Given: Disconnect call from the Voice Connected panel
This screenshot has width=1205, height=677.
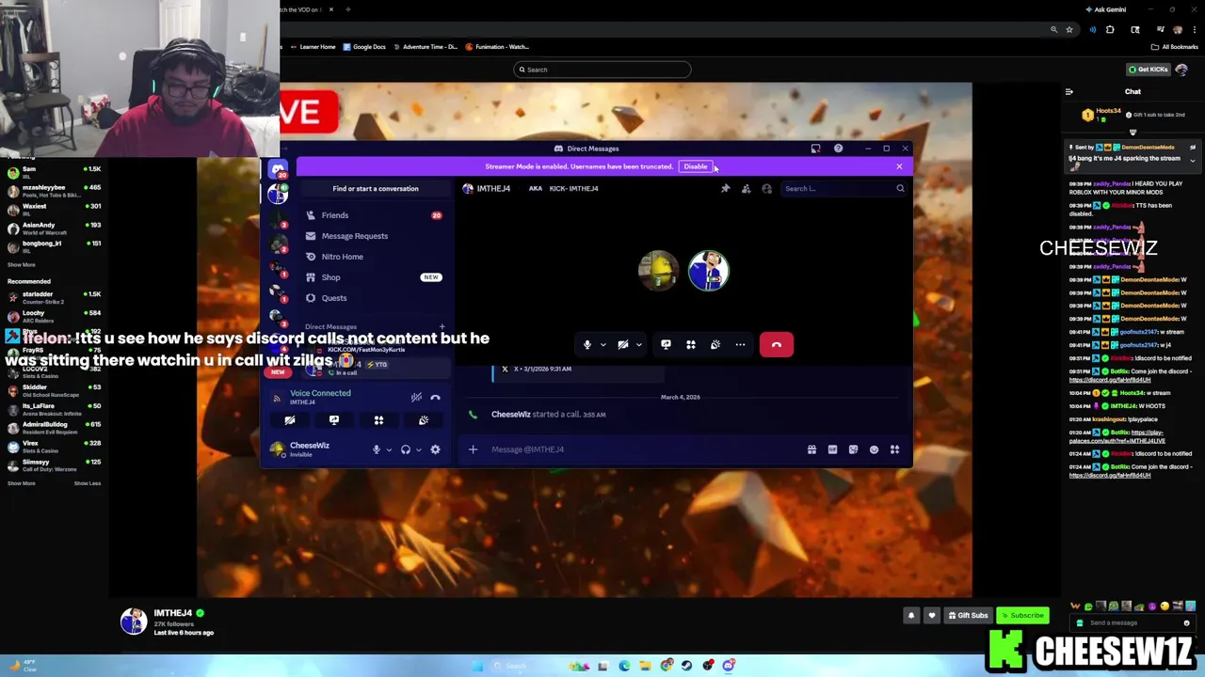Looking at the screenshot, I should (435, 398).
